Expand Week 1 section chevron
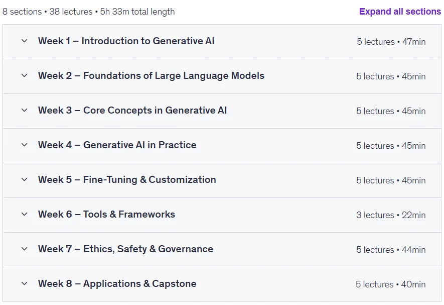Image resolution: width=444 pixels, height=305 pixels. pos(25,41)
